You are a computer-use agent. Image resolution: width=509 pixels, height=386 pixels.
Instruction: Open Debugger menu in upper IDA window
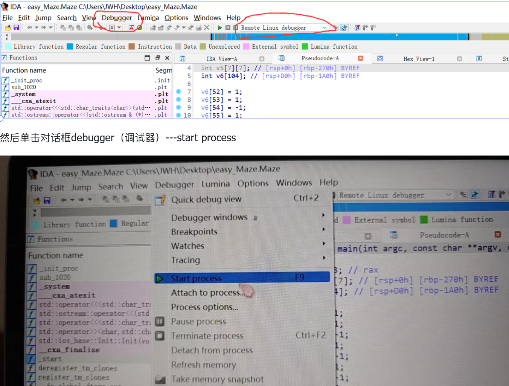pyautogui.click(x=117, y=18)
